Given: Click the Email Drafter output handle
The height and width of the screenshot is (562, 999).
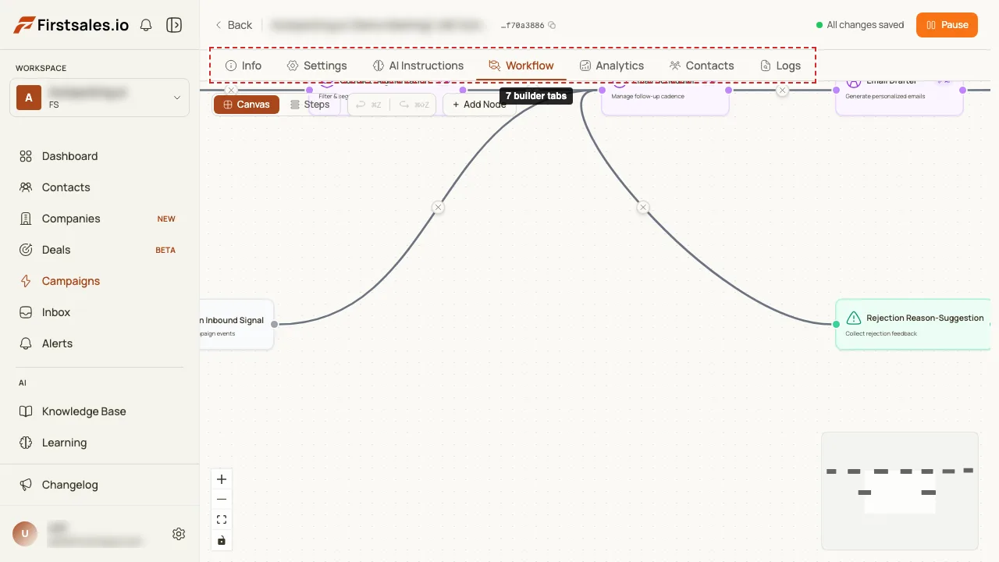Looking at the screenshot, I should point(963,91).
